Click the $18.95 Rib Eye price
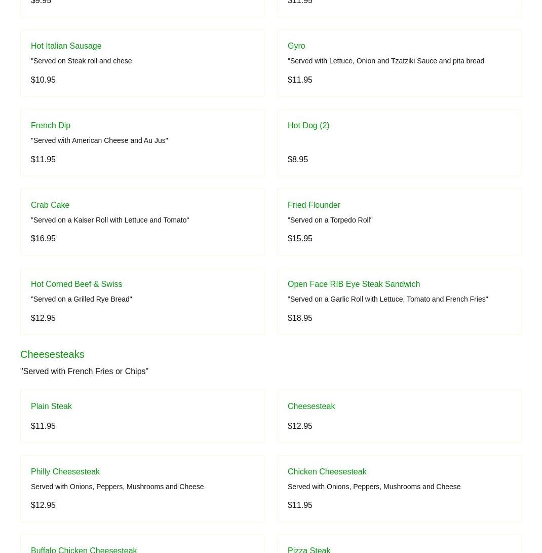 [300, 318]
